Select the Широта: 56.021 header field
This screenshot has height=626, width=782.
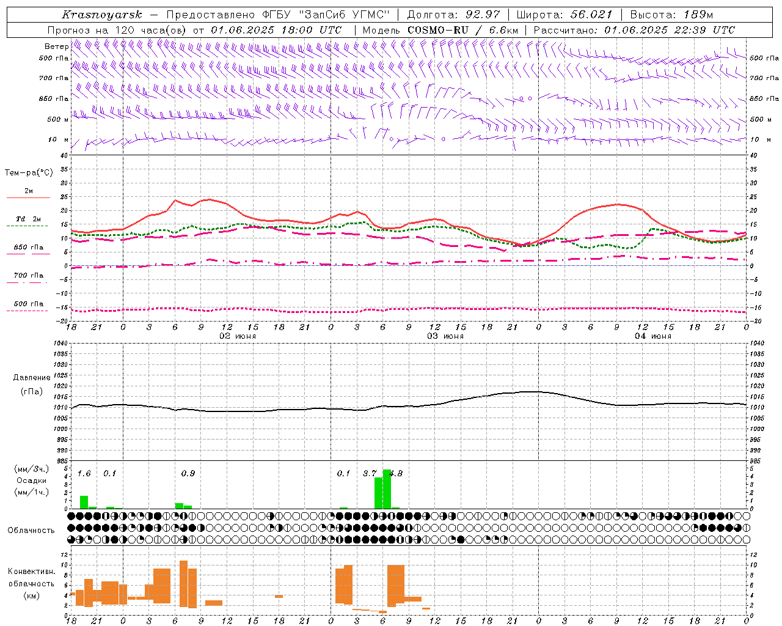[x=564, y=15]
